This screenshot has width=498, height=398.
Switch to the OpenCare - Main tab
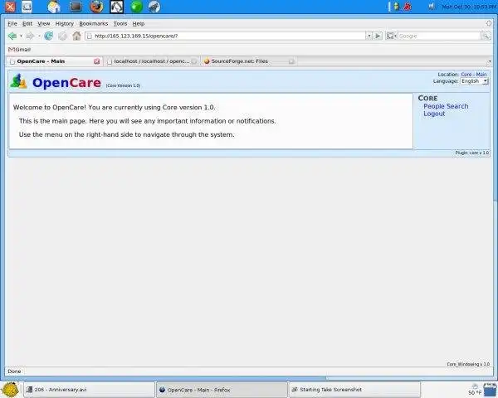point(54,61)
